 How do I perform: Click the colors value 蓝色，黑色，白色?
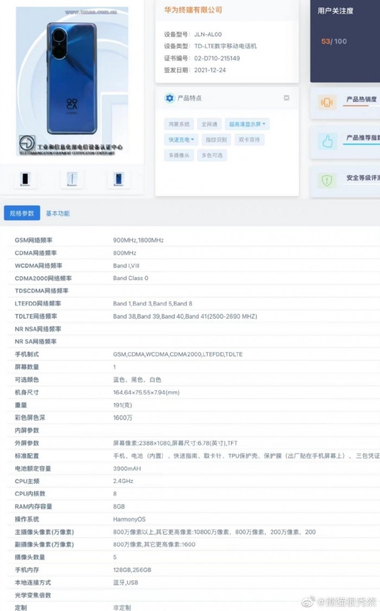tap(137, 379)
